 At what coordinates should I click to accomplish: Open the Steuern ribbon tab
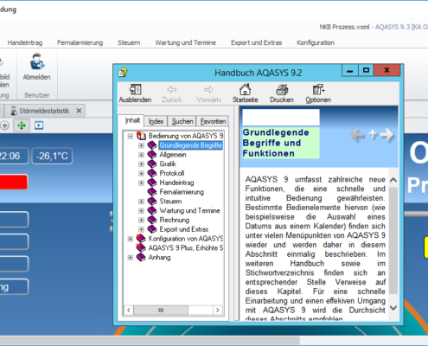pos(129,42)
